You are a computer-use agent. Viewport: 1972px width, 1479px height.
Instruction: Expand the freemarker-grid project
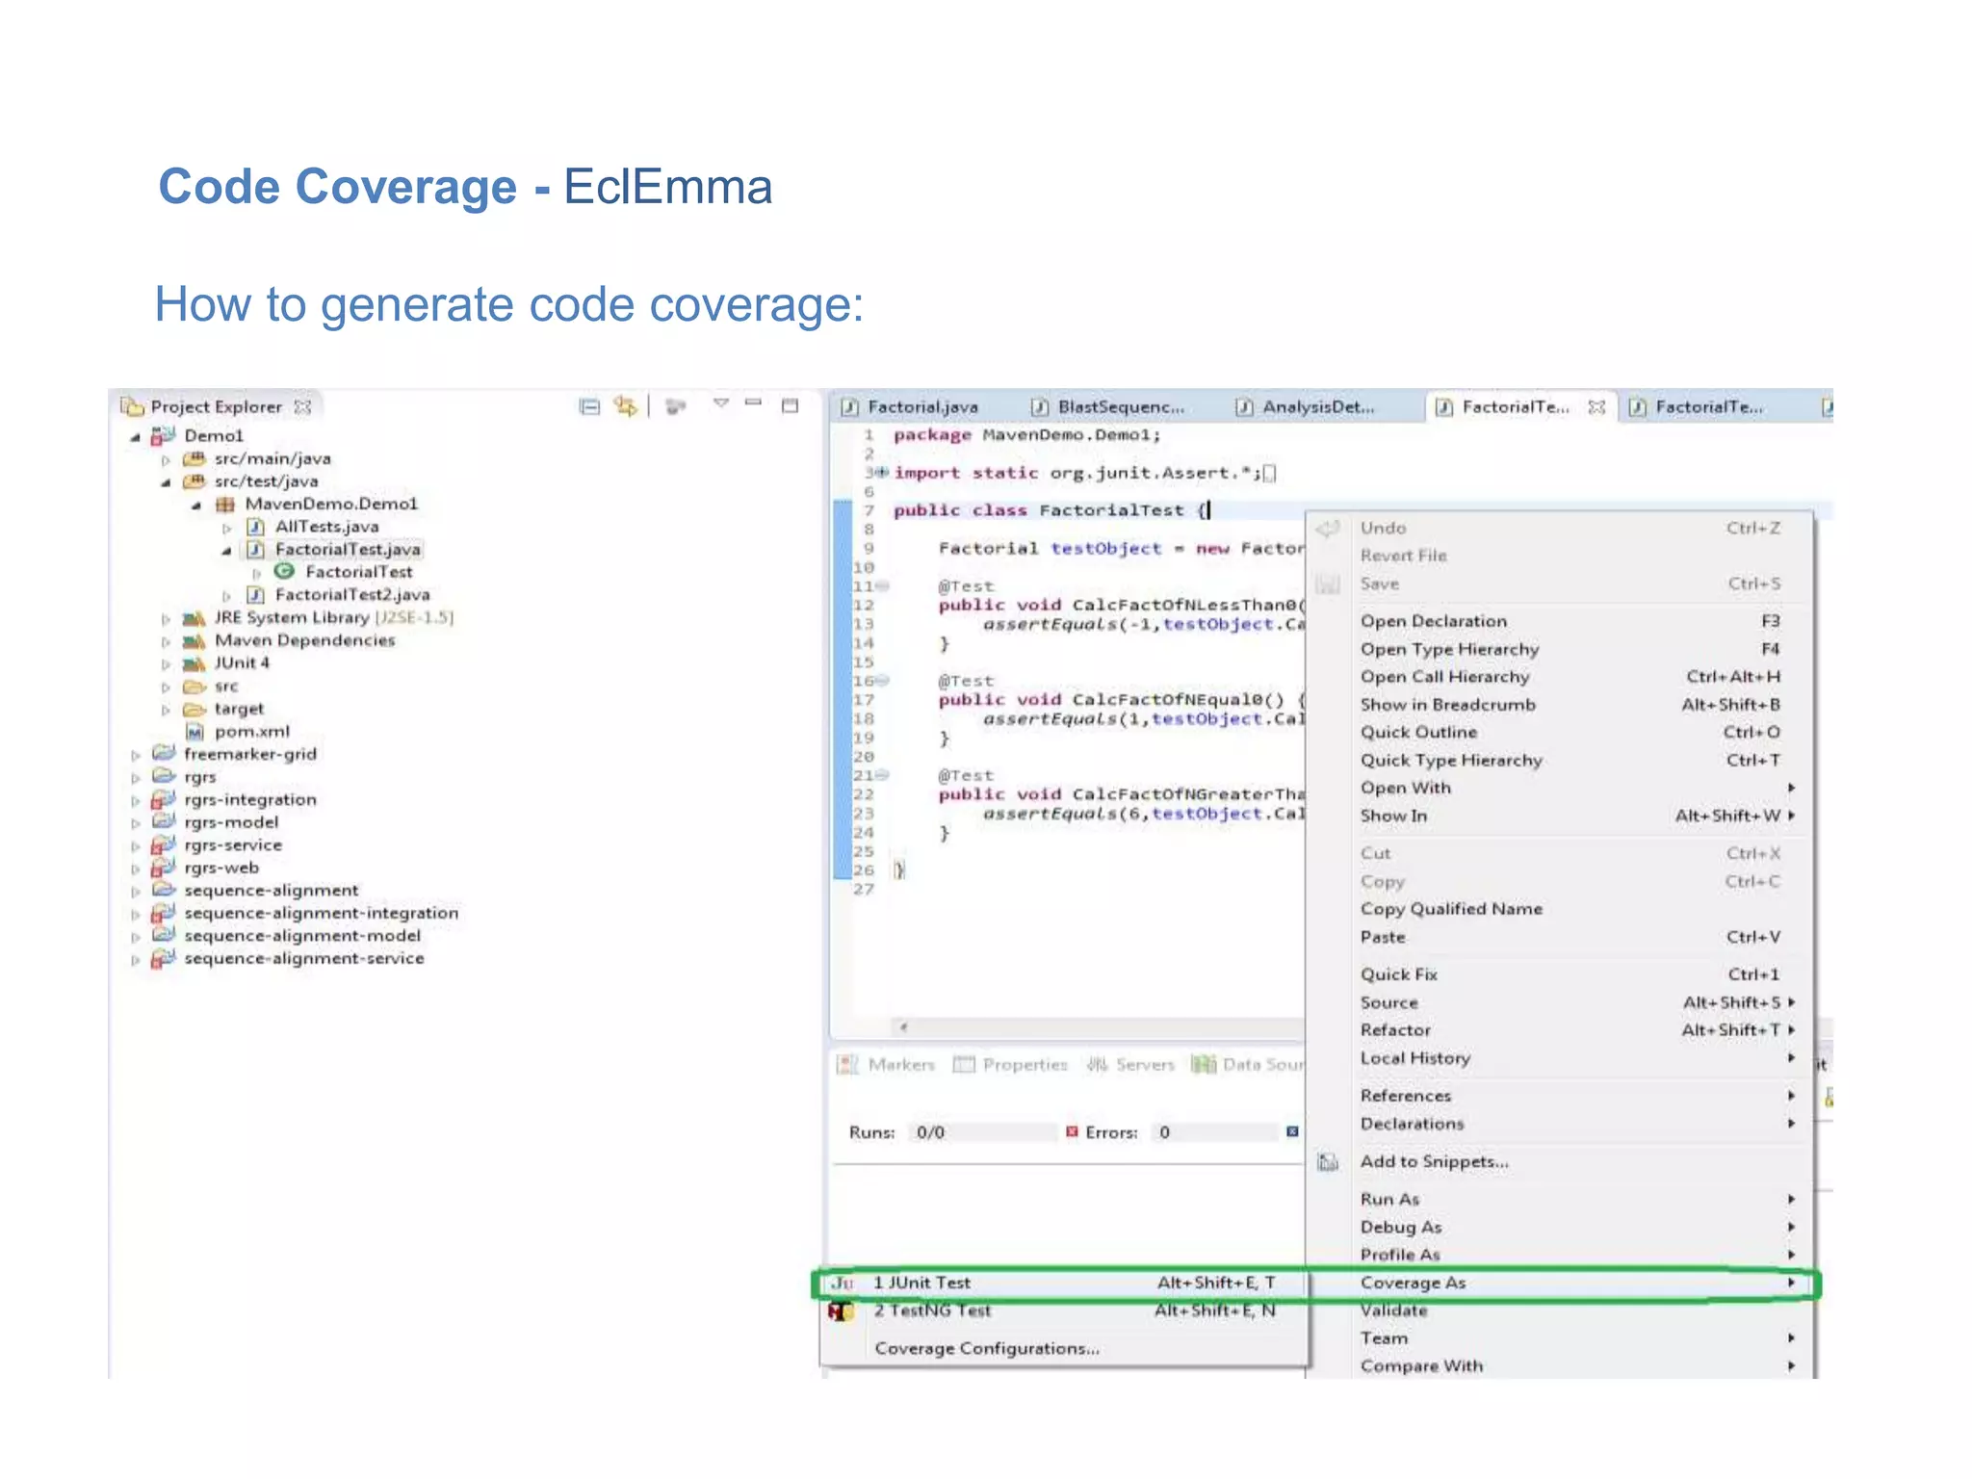pos(136,756)
